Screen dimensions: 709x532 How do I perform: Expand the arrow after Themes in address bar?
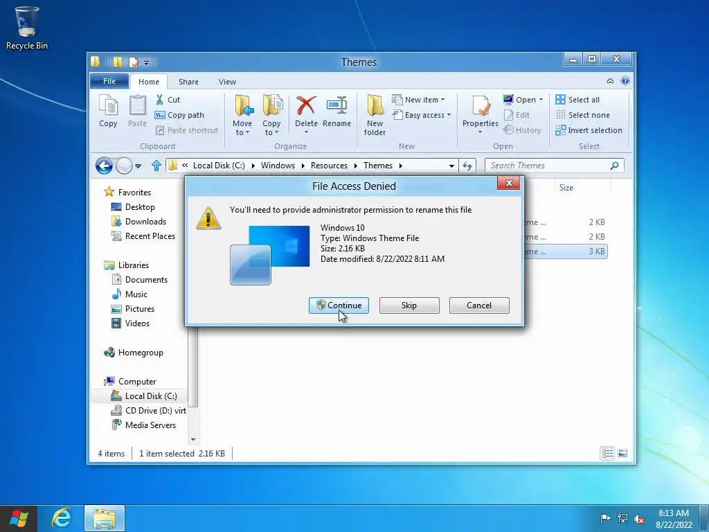pyautogui.click(x=401, y=166)
